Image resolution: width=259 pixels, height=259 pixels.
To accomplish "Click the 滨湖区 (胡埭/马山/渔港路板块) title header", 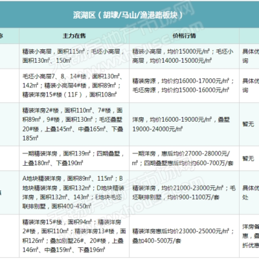I will [x=129, y=14].
